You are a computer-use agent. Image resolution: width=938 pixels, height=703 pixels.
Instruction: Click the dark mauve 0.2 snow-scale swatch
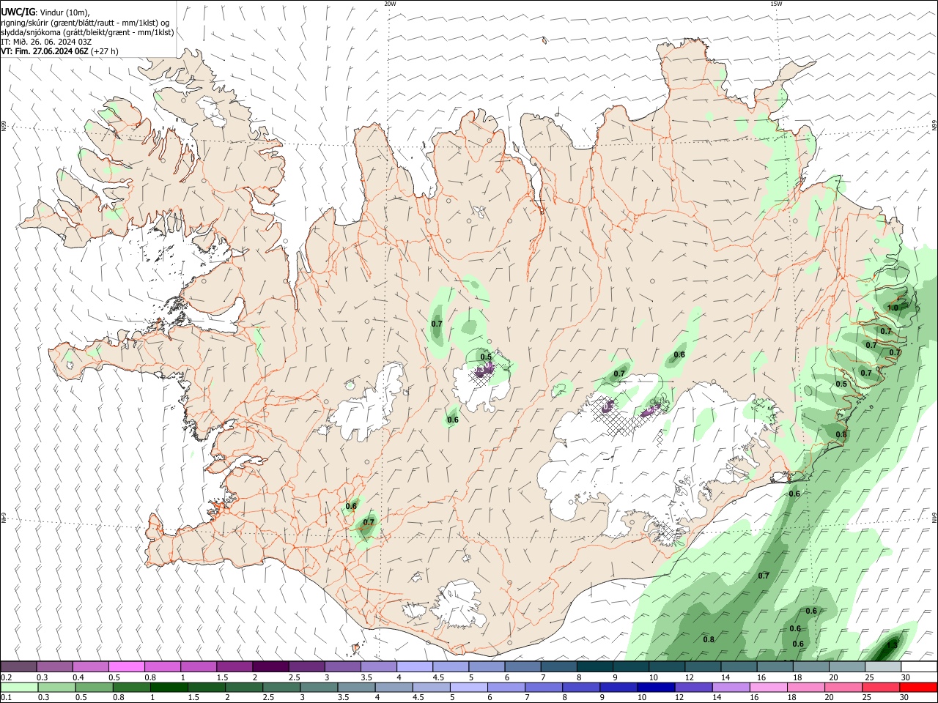pyautogui.click(x=19, y=666)
